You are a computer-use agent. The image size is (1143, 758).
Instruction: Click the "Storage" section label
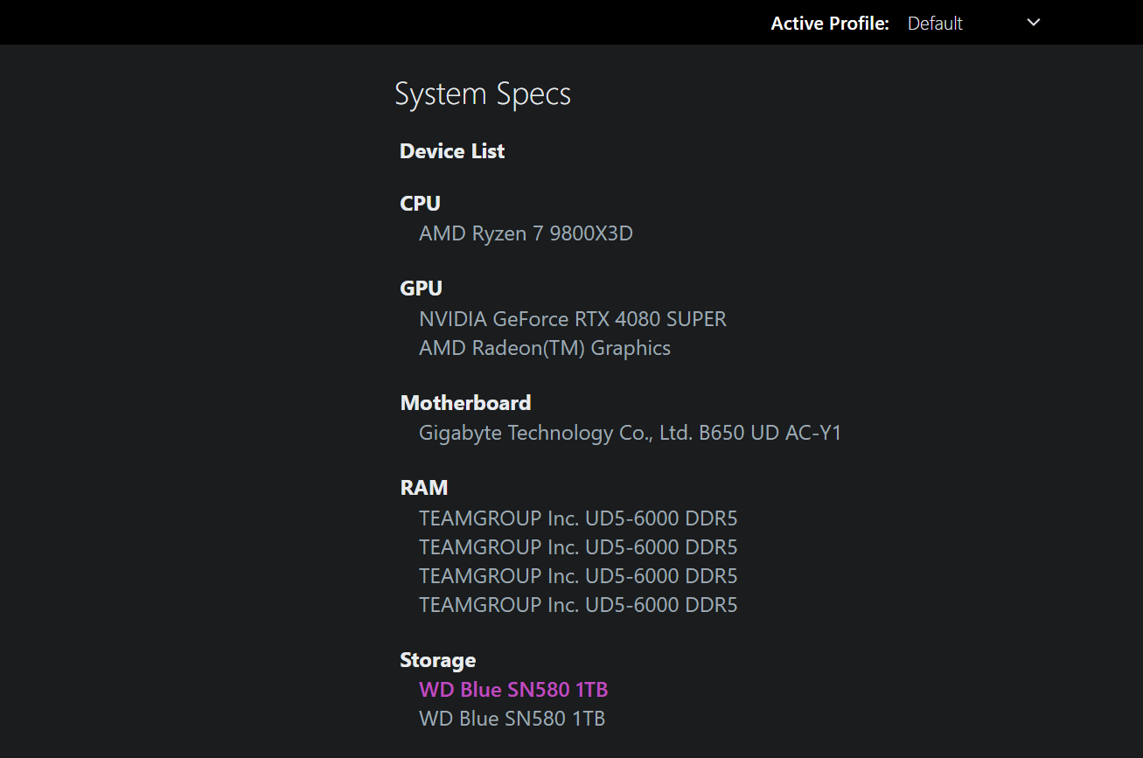[x=438, y=660]
